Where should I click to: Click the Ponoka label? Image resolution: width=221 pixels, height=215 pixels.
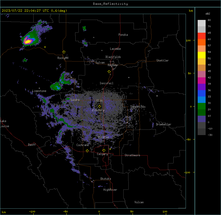pos(123,35)
